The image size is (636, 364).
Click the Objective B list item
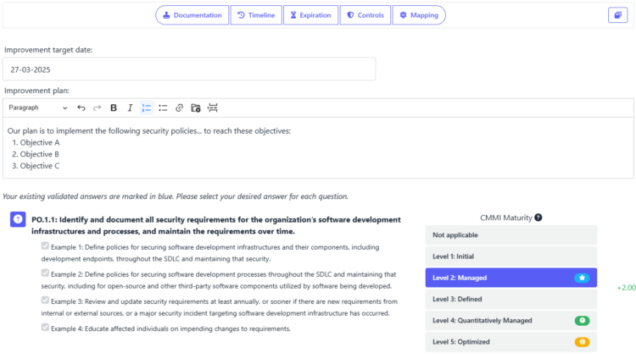(40, 154)
